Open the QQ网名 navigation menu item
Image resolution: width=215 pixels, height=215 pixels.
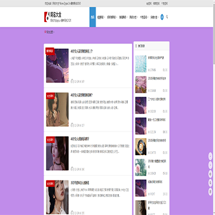click(100, 17)
